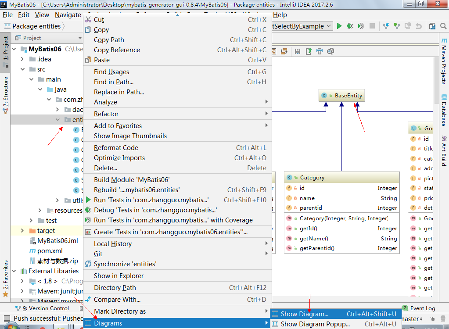Click the inspector icon at status bar end
The width and height of the screenshot is (449, 329).
point(443,319)
